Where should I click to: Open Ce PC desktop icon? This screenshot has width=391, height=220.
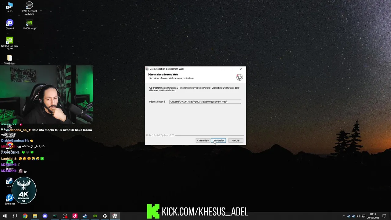[x=10, y=7]
